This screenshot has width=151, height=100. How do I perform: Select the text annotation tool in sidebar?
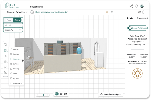pos(5,67)
